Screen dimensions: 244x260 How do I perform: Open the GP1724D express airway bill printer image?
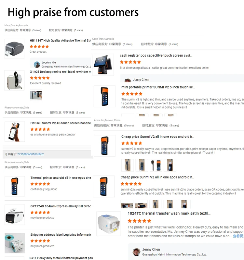click(14, 214)
